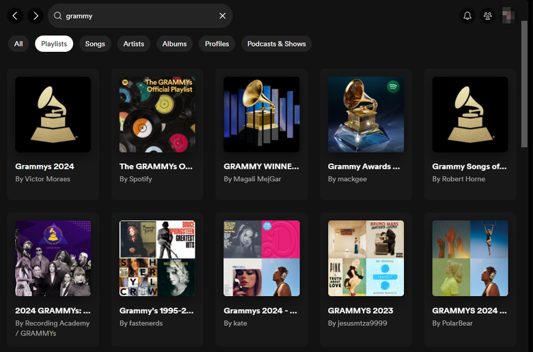
Task: Click By Recording Academy / GRAMMYs text
Action: 53,328
